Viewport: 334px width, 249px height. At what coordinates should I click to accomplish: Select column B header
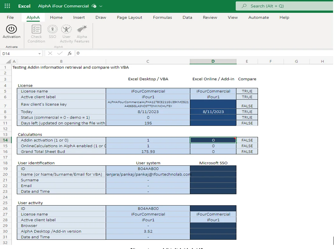tap(61, 61)
